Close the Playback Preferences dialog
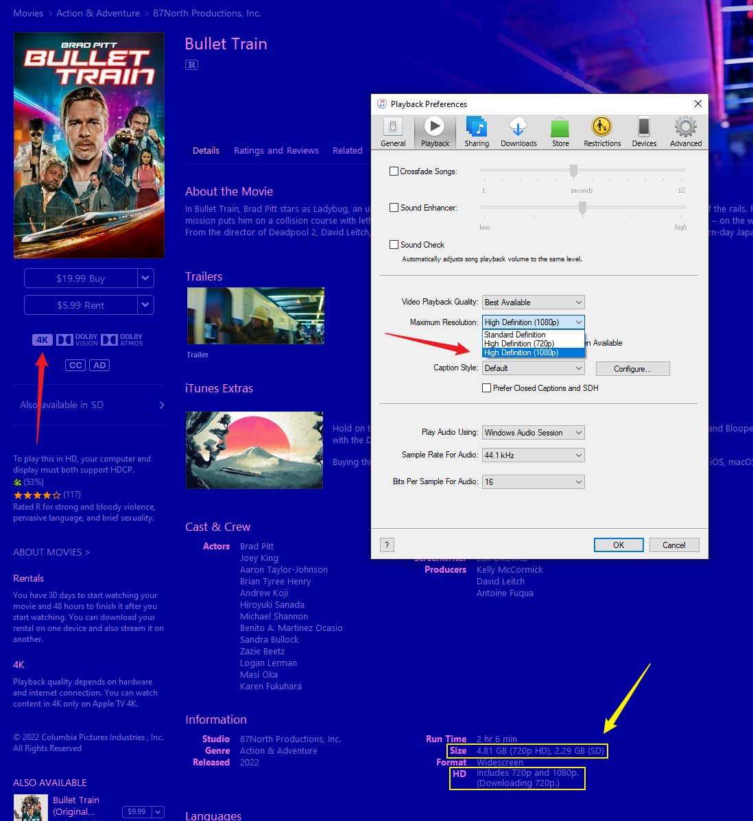This screenshot has width=753, height=821. click(x=698, y=104)
